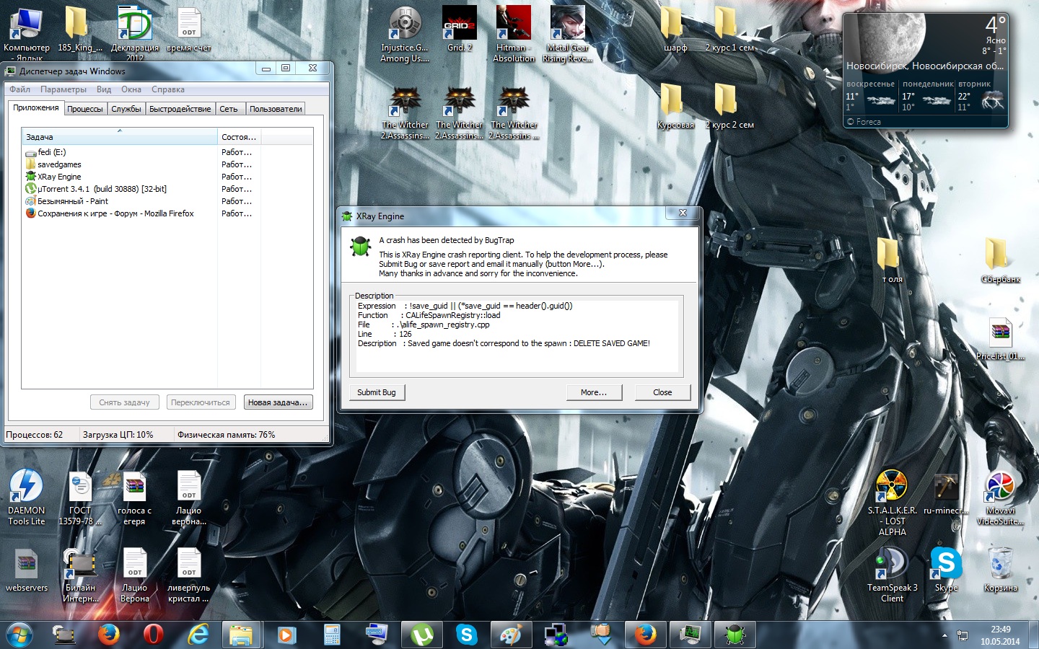
Task: Click the Opera taskbar icon
Action: pyautogui.click(x=153, y=635)
